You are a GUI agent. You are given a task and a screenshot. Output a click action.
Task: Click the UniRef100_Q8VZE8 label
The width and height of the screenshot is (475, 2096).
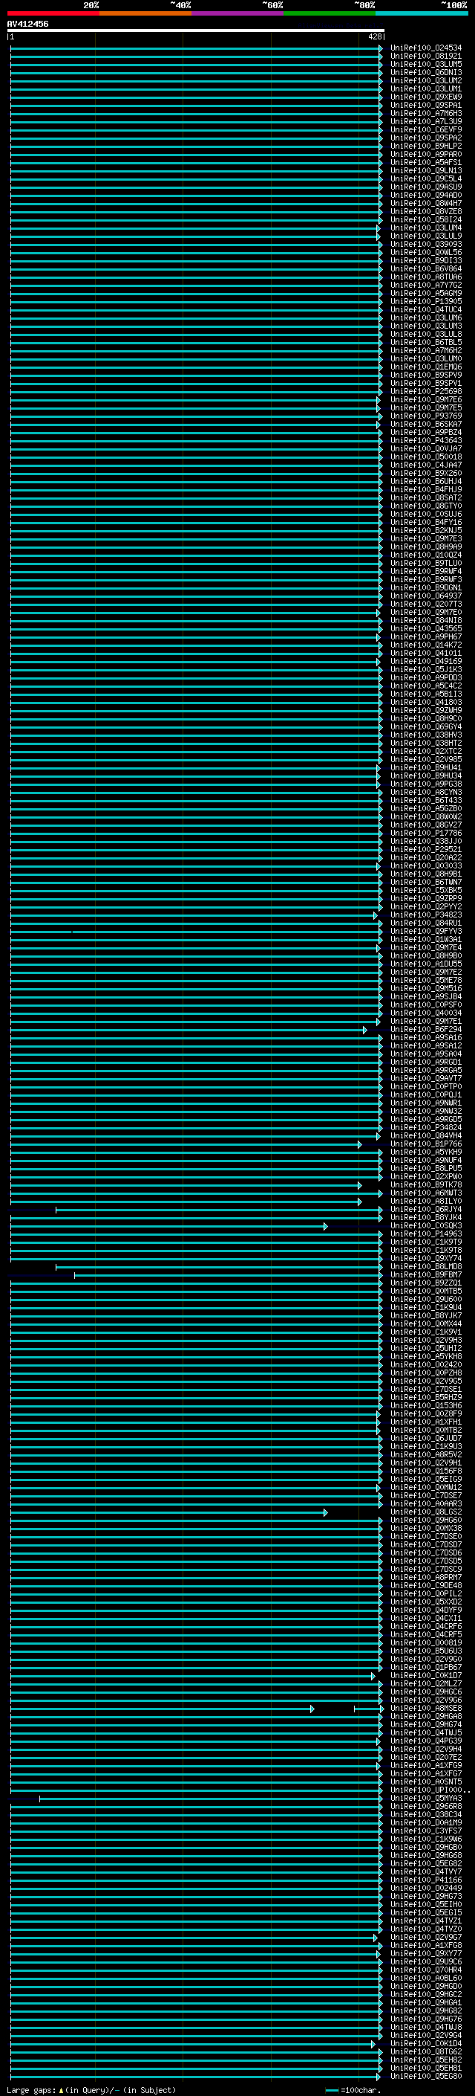coord(425,212)
